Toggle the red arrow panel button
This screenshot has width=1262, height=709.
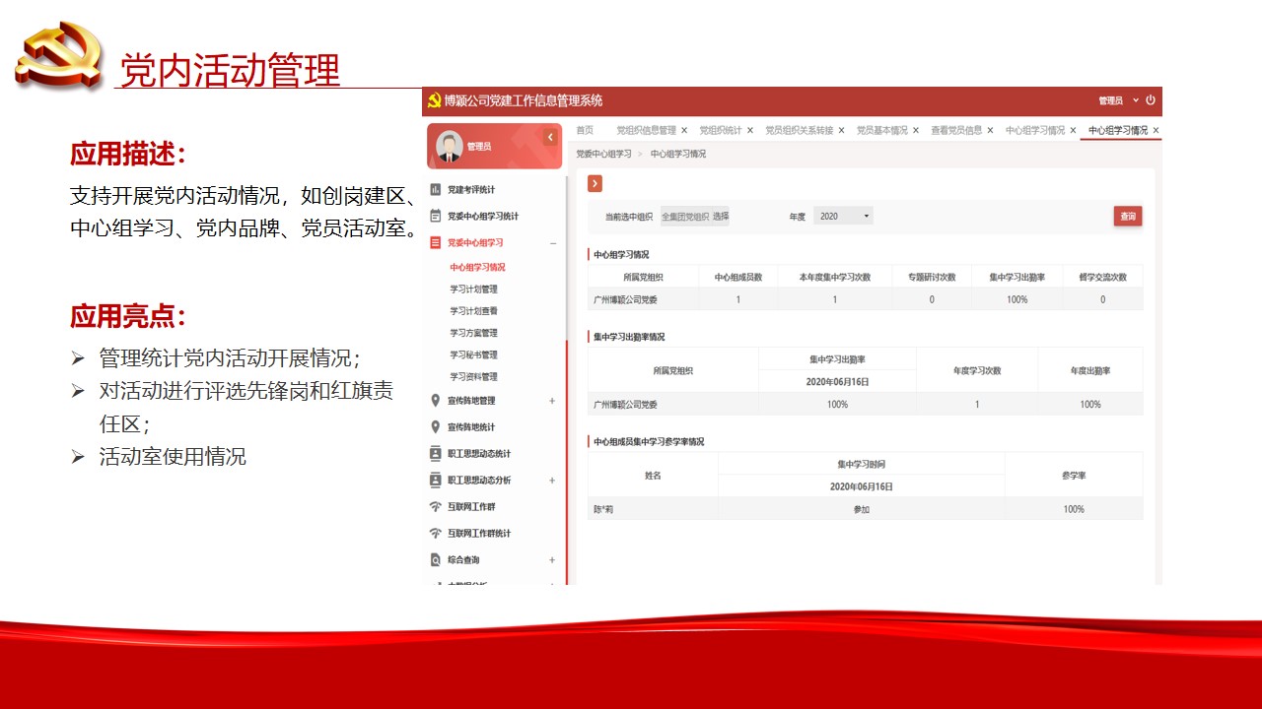[595, 184]
